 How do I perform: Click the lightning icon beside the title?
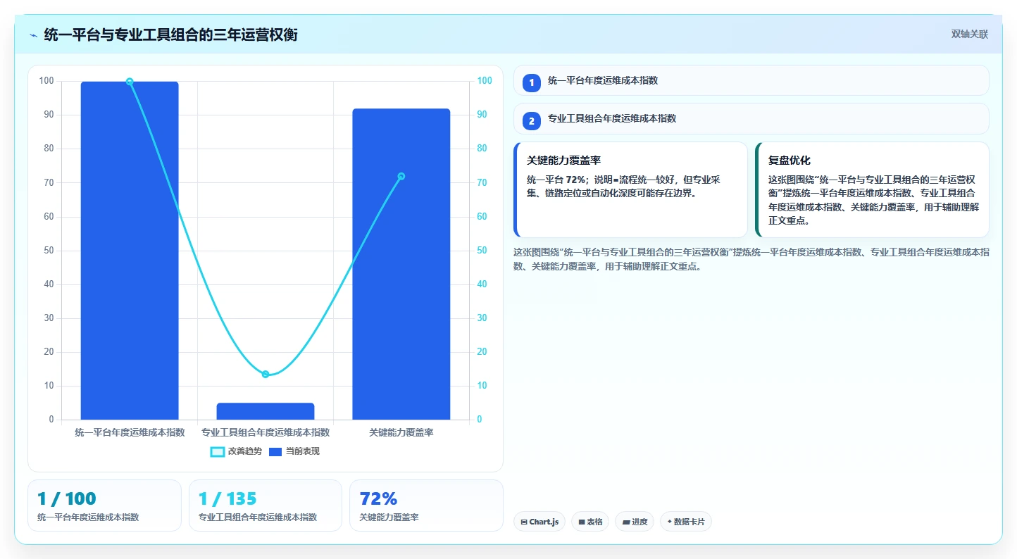(34, 35)
